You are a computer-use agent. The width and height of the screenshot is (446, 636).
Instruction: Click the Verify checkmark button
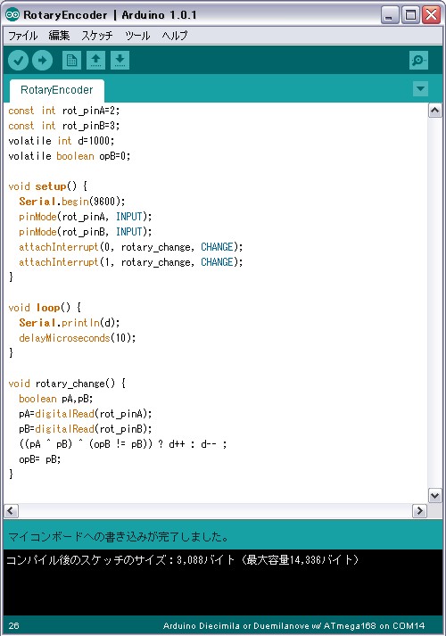18,61
